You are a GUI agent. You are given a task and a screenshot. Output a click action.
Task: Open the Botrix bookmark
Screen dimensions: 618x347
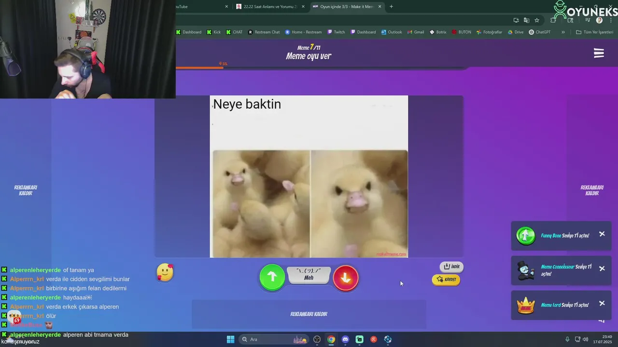click(x=438, y=32)
